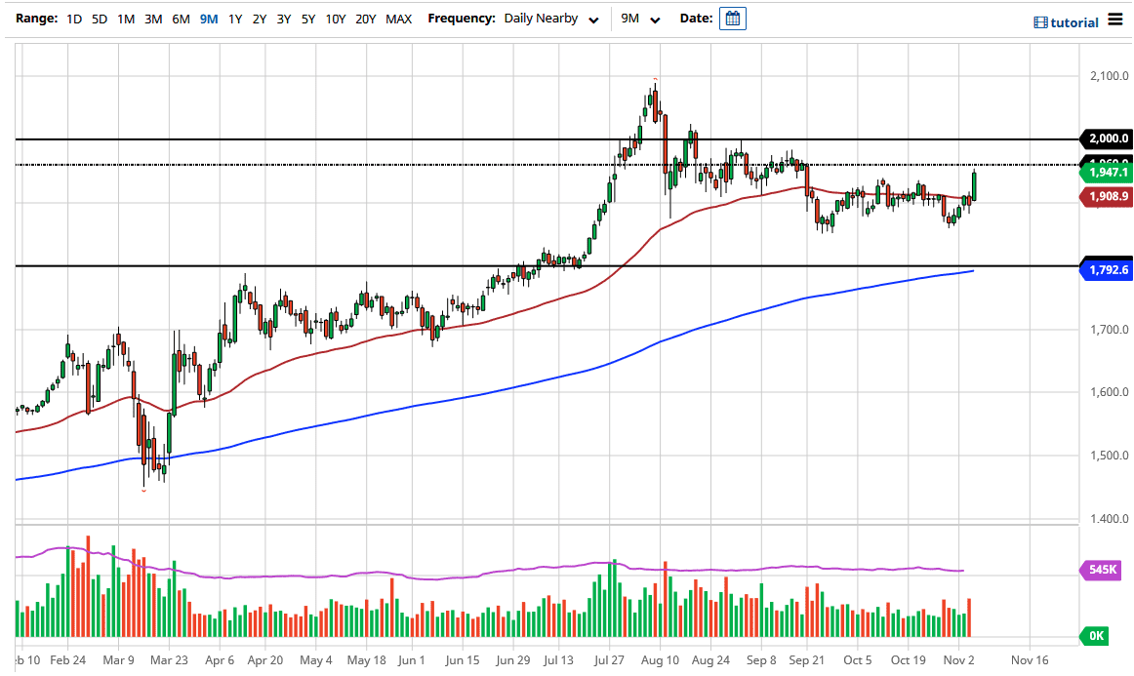Click the purple 545K volume average label
1134x676 pixels.
click(x=1101, y=570)
